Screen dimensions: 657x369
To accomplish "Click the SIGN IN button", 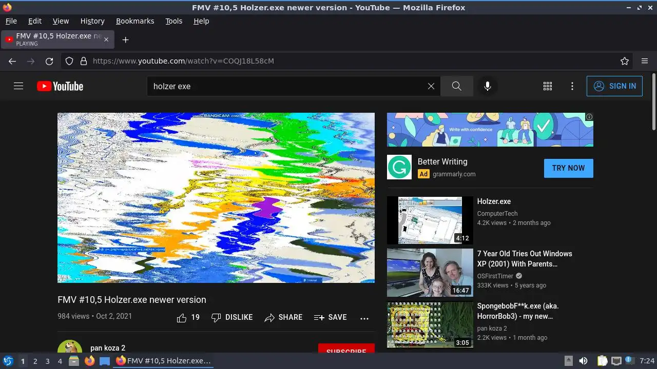I will [x=614, y=86].
